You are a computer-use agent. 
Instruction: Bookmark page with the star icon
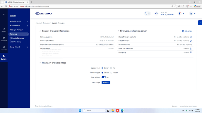(175, 6)
